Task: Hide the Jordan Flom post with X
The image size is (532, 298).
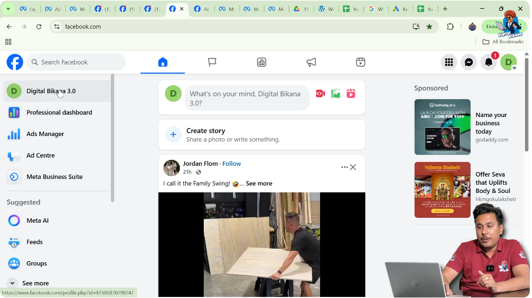Action: (353, 167)
